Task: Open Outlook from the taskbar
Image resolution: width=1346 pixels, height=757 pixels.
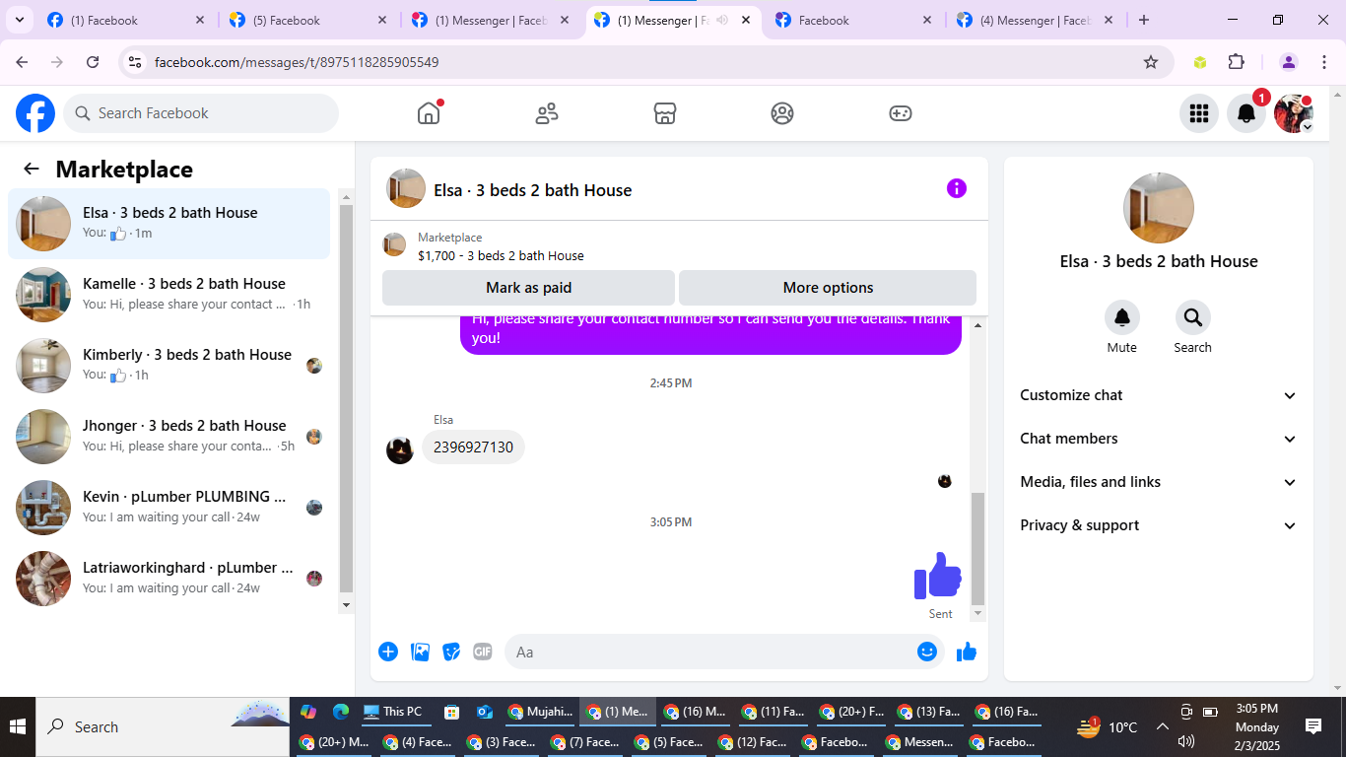Action: tap(484, 712)
